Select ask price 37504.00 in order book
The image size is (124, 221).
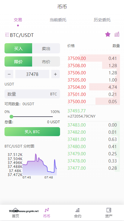pyautogui.click(x=77, y=87)
